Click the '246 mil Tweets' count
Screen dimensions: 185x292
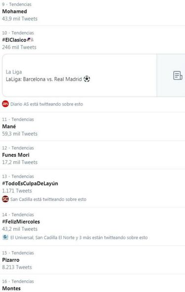(19, 47)
